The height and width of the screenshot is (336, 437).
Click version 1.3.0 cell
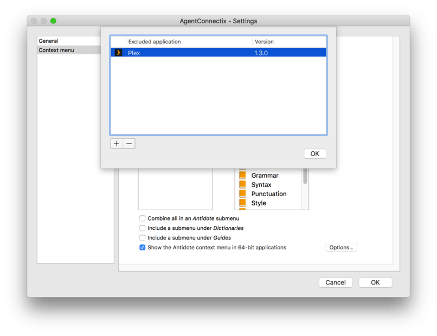(261, 53)
